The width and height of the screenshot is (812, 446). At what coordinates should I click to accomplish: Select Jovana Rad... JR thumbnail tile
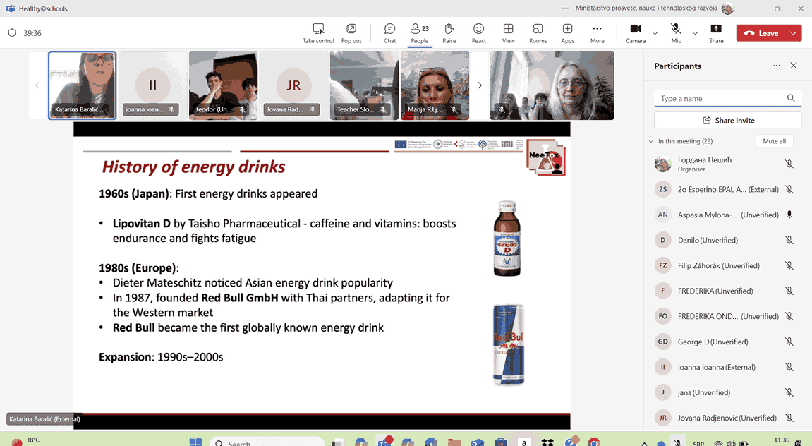293,85
